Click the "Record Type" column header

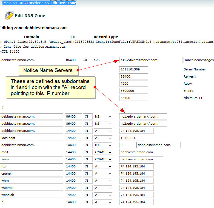(x=106, y=37)
